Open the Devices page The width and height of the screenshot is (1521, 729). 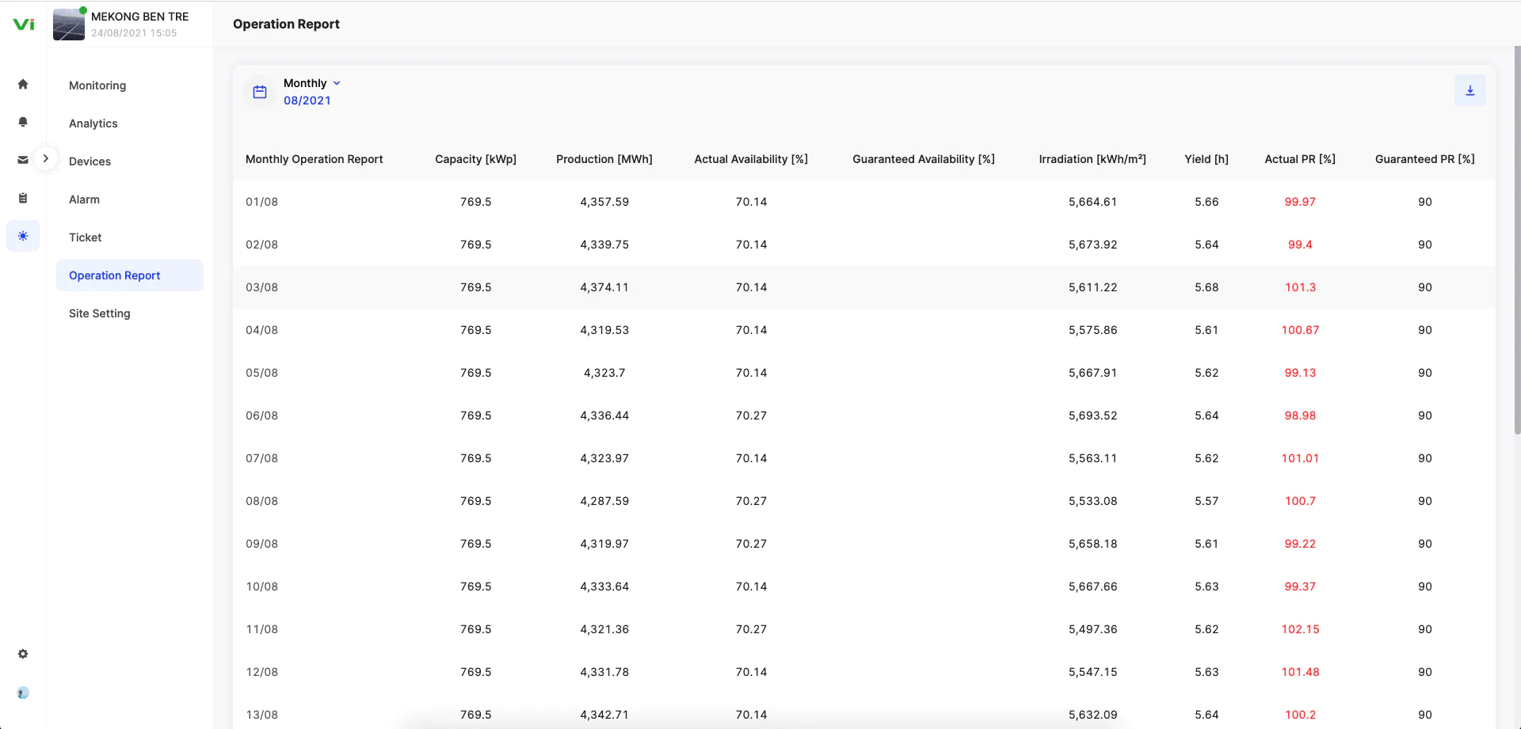pyautogui.click(x=90, y=161)
